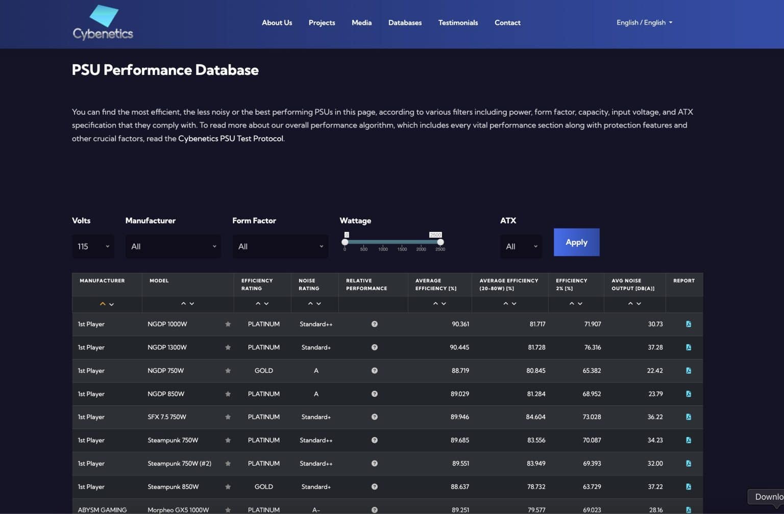Click the relative performance question mark for SFX 7.5 750W
This screenshot has width=784, height=514.
pos(374,417)
